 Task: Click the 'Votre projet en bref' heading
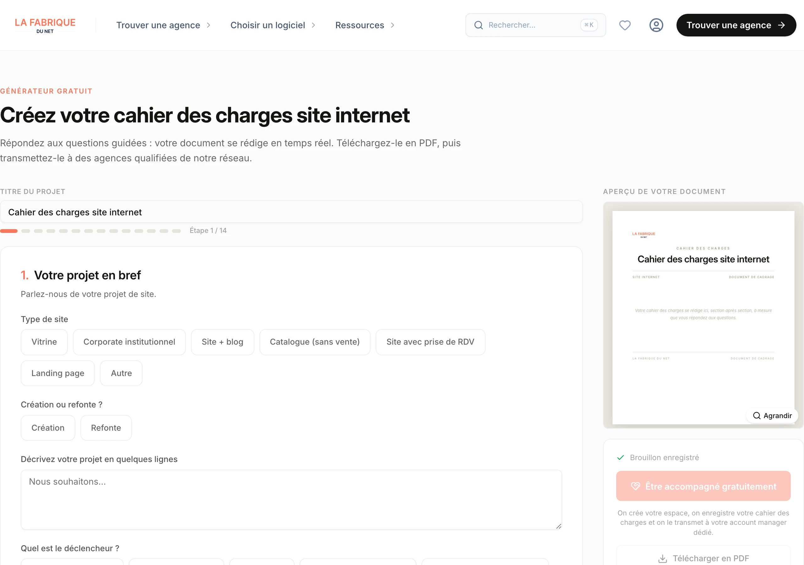(87, 275)
